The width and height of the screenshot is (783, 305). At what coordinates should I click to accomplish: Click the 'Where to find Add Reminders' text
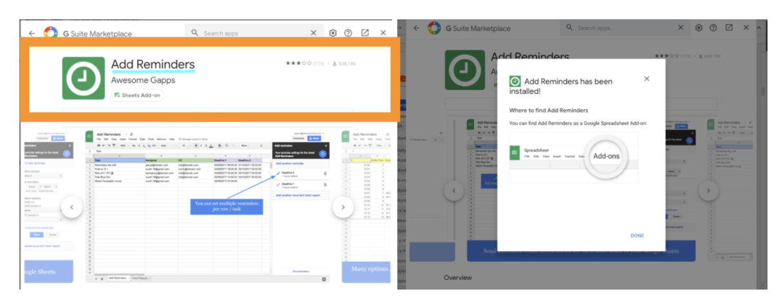point(549,111)
